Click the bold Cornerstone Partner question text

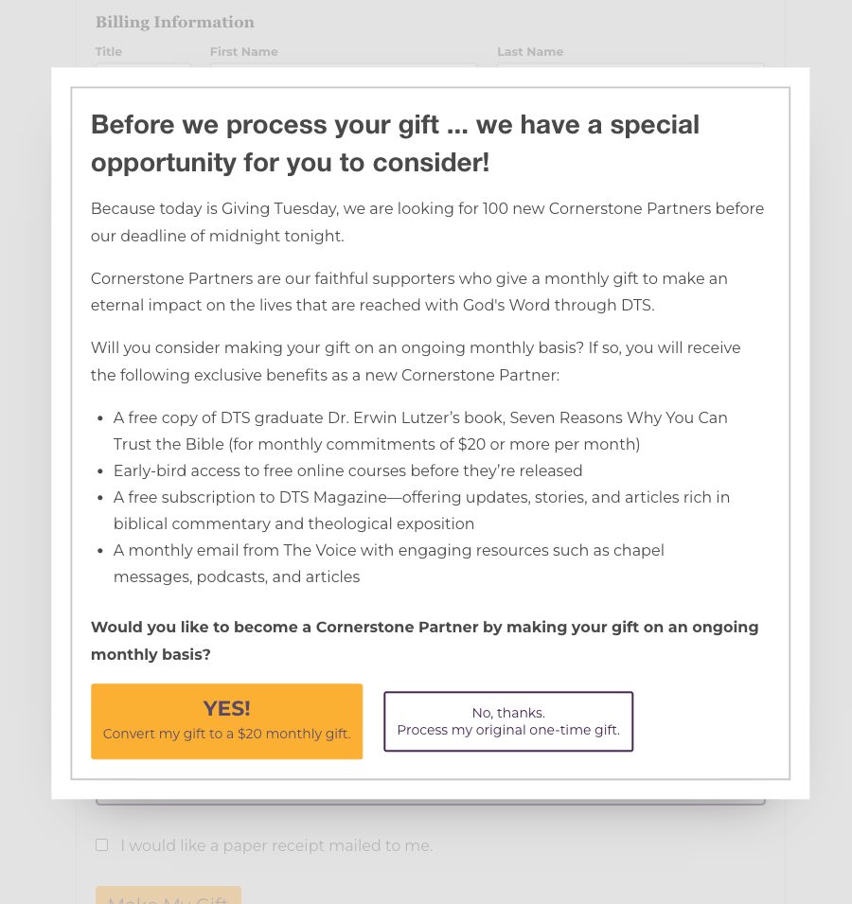[x=424, y=640]
